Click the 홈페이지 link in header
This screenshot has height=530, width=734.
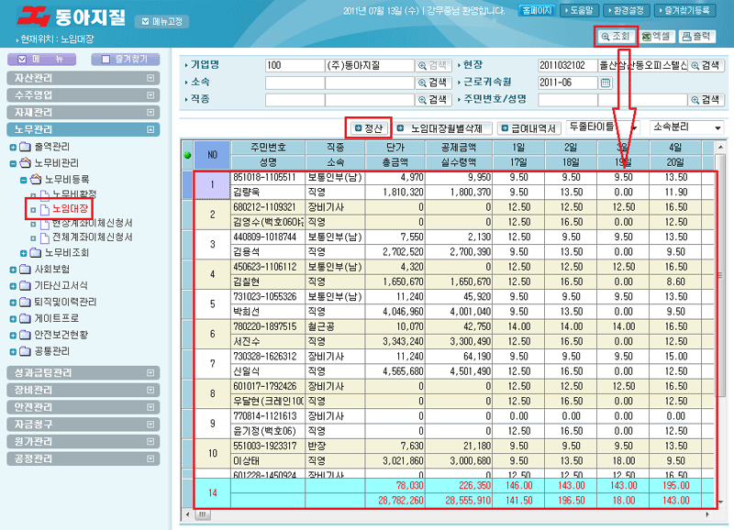click(537, 12)
